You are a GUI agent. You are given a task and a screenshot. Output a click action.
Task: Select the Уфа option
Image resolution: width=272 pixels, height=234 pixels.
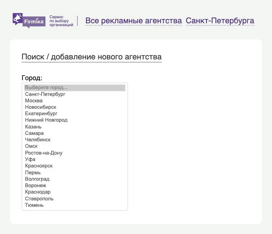click(x=75, y=159)
